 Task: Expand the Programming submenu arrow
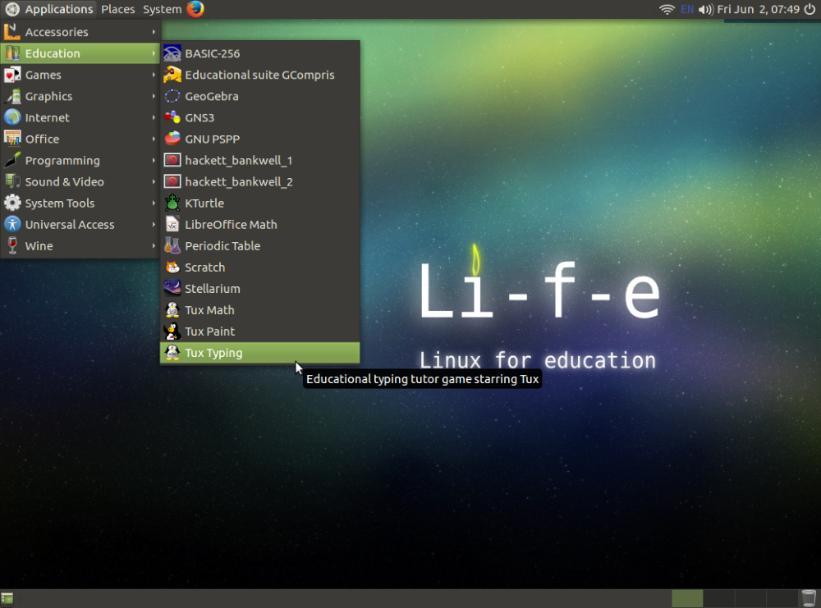pos(154,161)
